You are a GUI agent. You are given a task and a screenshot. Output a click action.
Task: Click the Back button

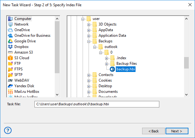pyautogui.click(x=153, y=131)
